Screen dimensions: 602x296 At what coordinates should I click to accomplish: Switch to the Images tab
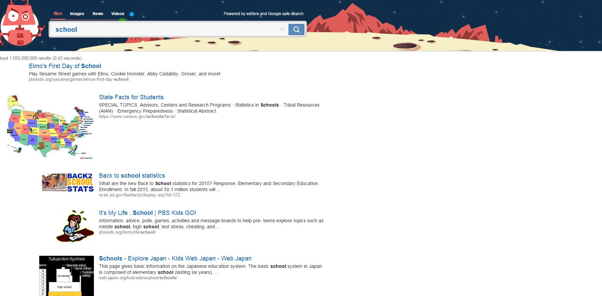pos(77,14)
